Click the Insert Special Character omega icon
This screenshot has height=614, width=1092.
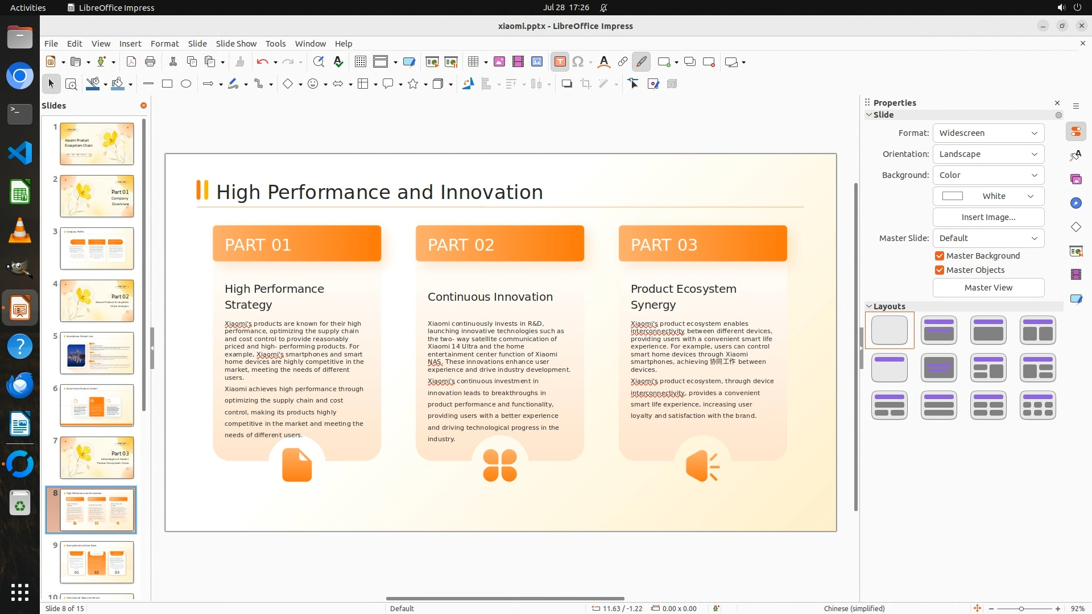(578, 62)
